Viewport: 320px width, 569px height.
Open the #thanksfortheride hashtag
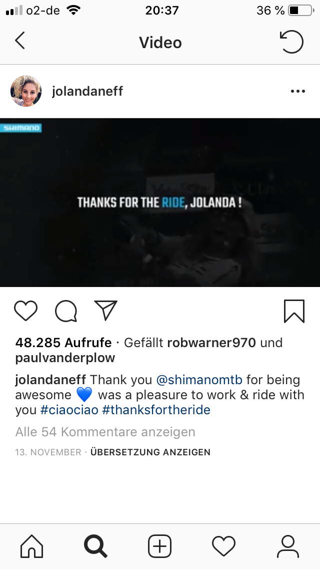(x=156, y=410)
